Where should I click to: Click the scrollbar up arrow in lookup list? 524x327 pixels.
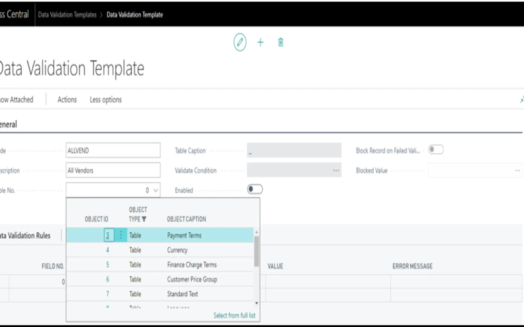(x=256, y=232)
